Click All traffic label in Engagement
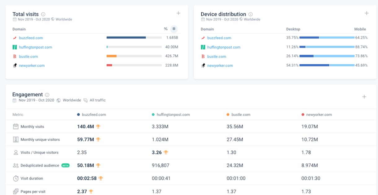 point(98,100)
